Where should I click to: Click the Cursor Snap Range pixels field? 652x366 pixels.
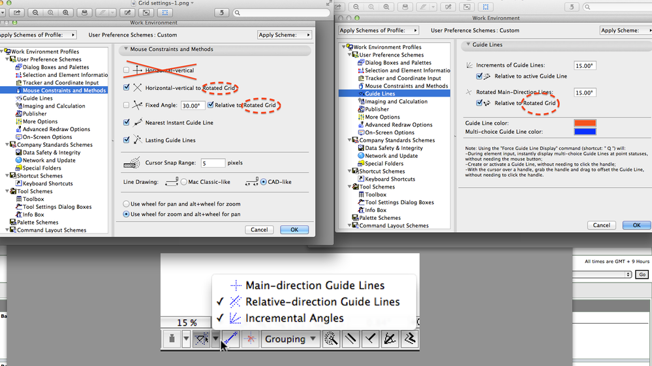(x=213, y=163)
